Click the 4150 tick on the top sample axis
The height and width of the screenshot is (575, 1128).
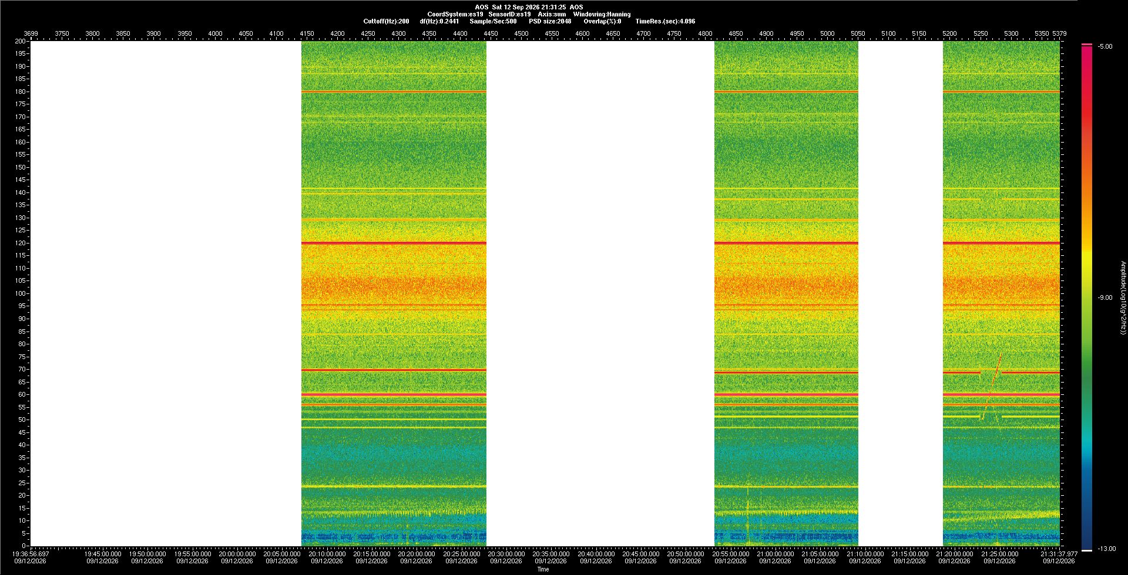pyautogui.click(x=307, y=33)
